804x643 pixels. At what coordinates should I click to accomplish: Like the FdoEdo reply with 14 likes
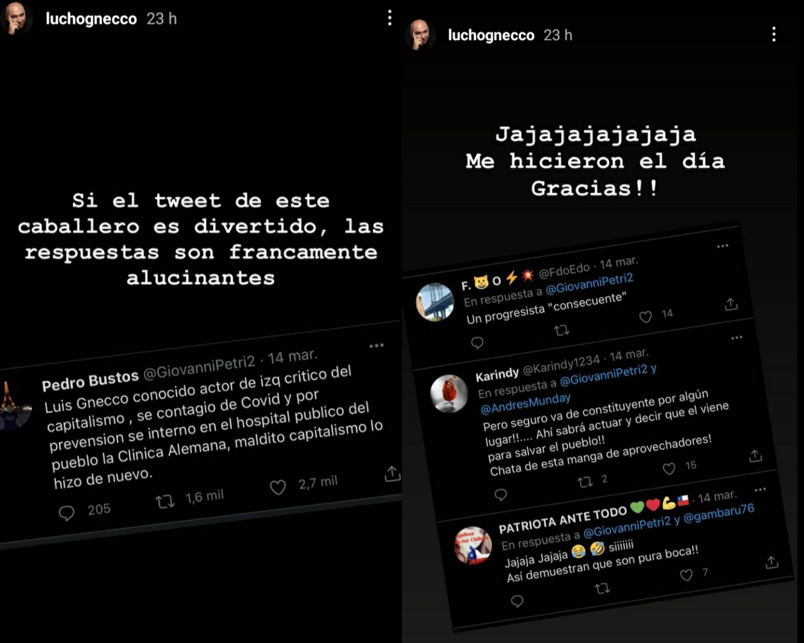(645, 317)
